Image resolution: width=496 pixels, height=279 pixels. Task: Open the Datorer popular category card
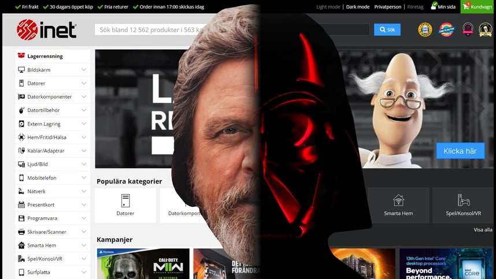pos(125,206)
